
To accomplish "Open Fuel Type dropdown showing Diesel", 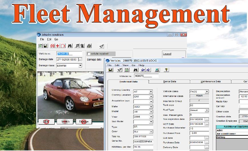I will coord(207,110).
